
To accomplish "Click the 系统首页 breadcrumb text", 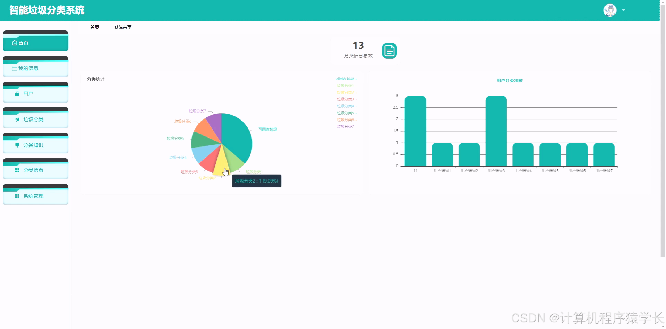I will click(x=123, y=27).
